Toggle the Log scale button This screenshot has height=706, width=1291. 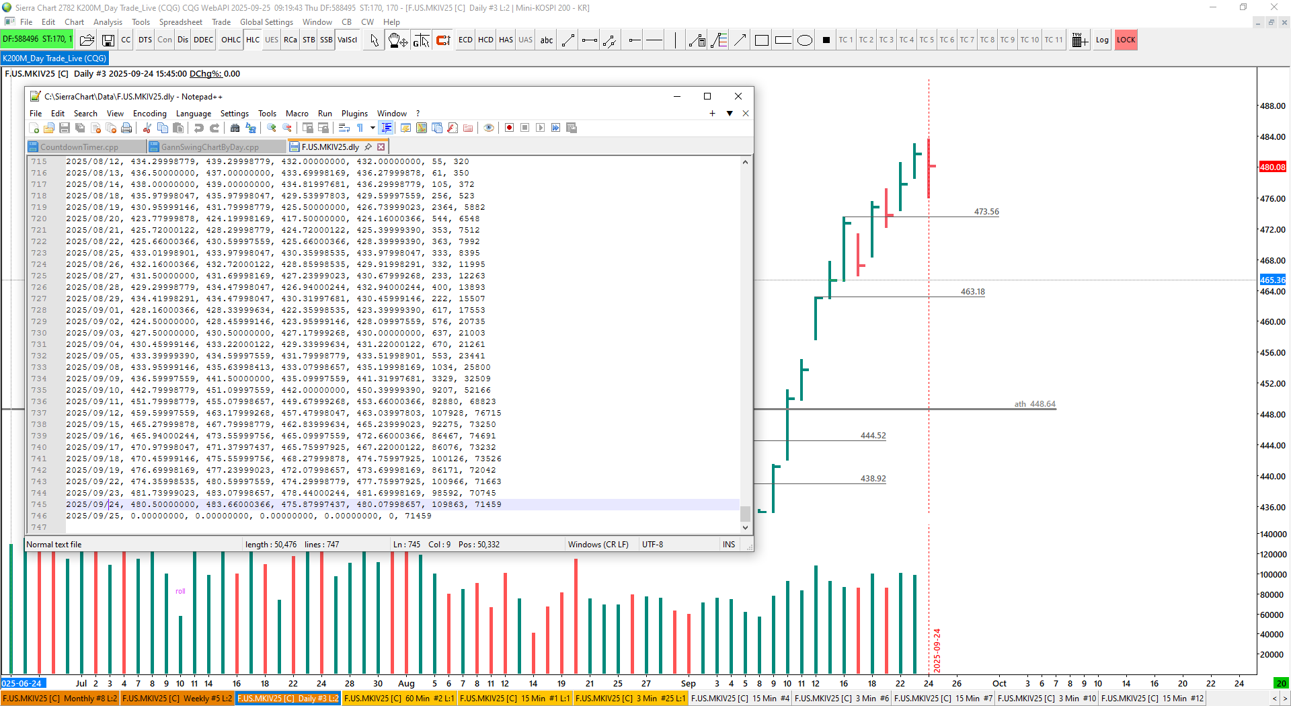point(1101,40)
